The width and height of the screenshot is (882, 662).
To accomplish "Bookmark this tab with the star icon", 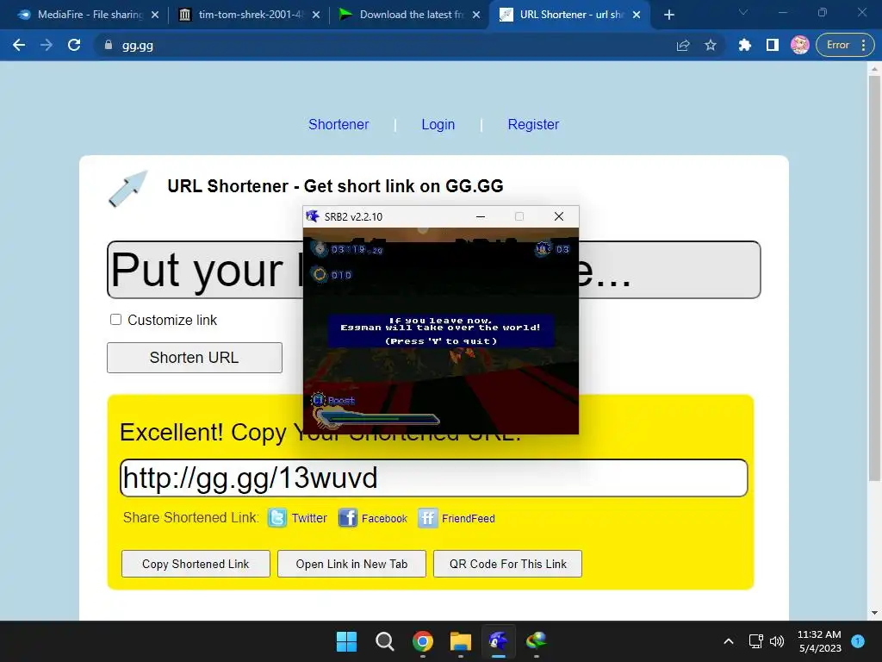I will pyautogui.click(x=711, y=45).
